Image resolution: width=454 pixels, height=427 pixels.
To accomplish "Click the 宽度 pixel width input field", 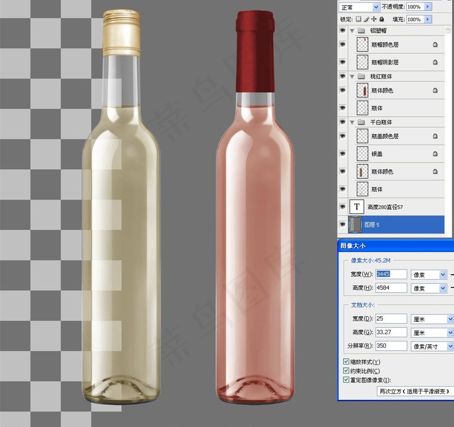I will point(391,274).
